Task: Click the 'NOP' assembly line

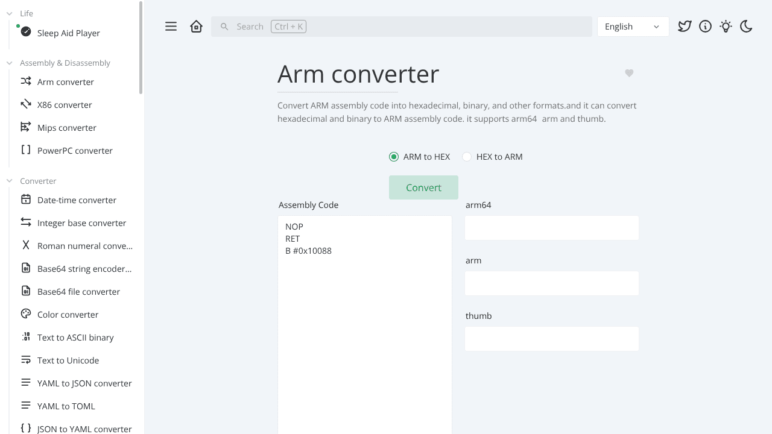Action: (294, 227)
